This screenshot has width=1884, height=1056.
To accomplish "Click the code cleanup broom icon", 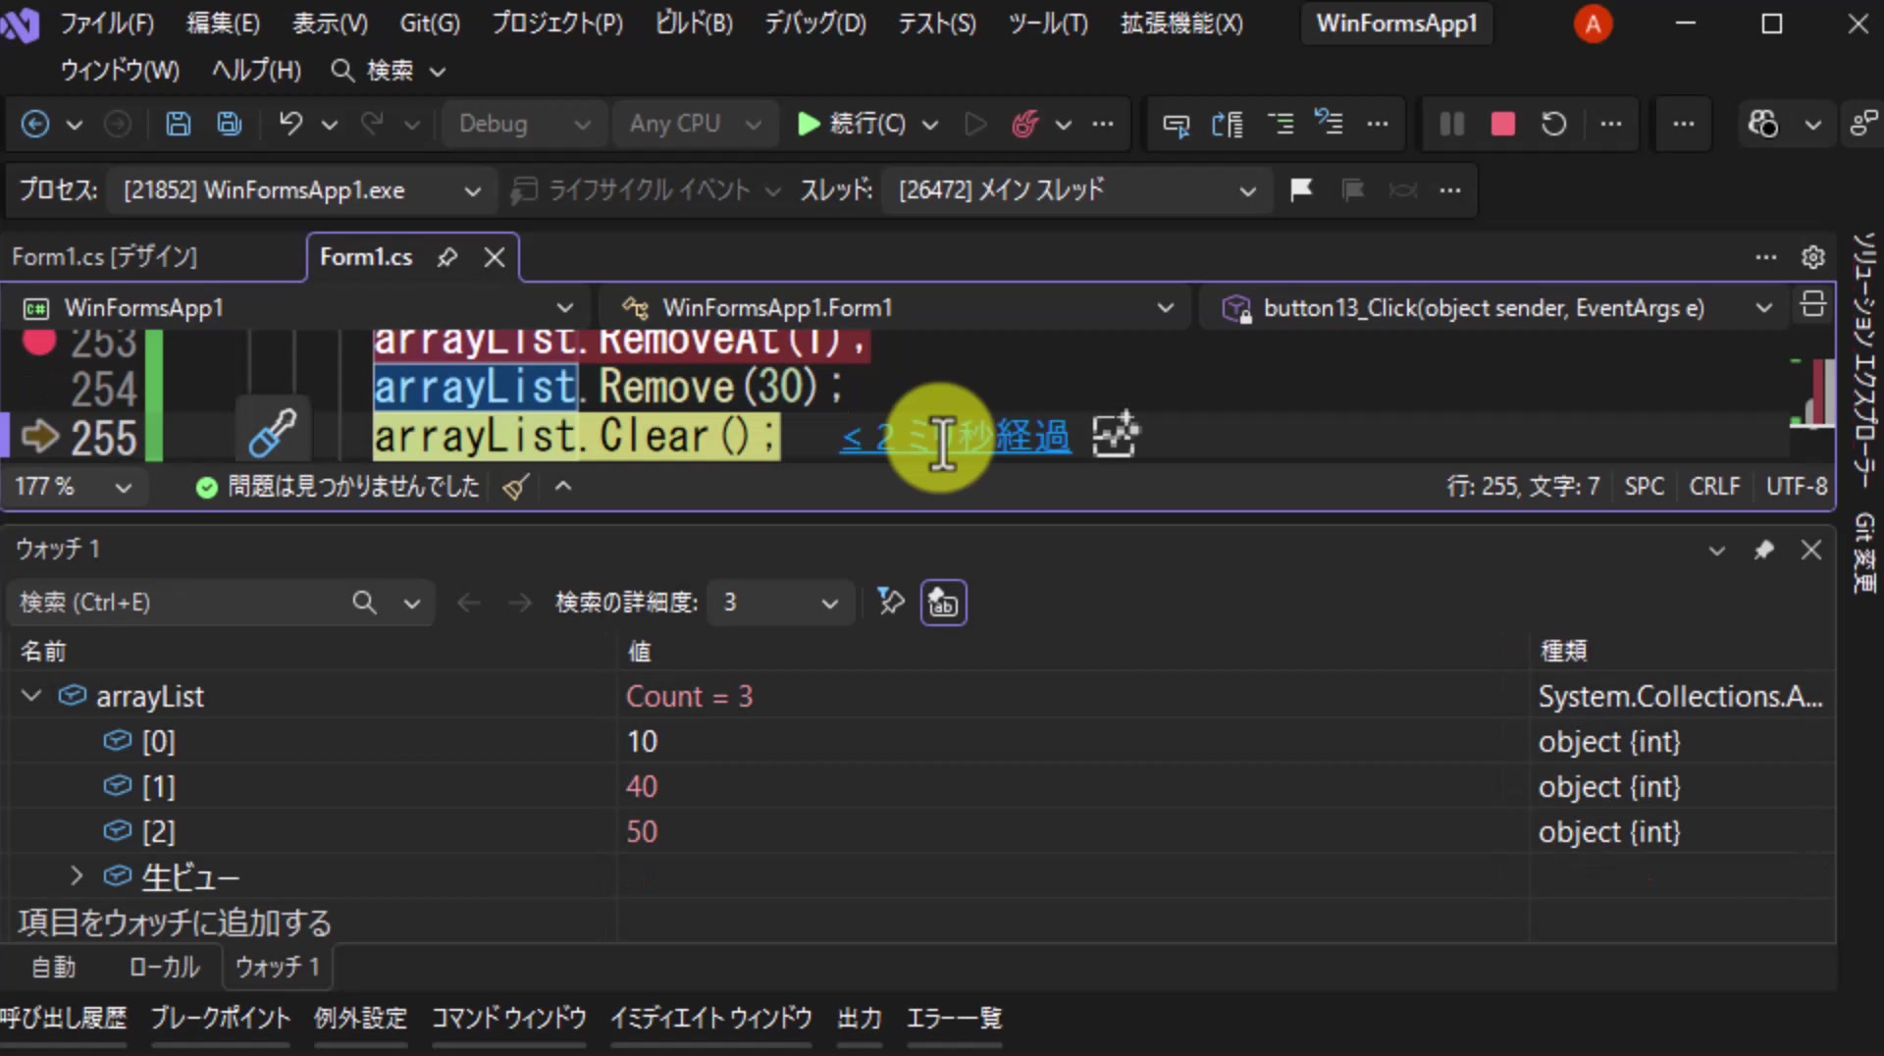I will 516,487.
